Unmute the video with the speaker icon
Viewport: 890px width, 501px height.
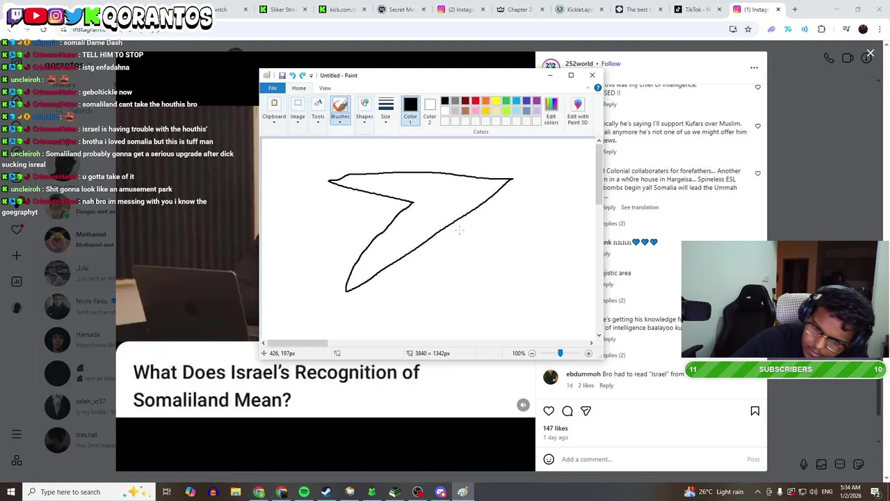[524, 405]
